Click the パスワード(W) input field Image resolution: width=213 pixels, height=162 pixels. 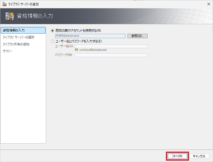click(111, 55)
